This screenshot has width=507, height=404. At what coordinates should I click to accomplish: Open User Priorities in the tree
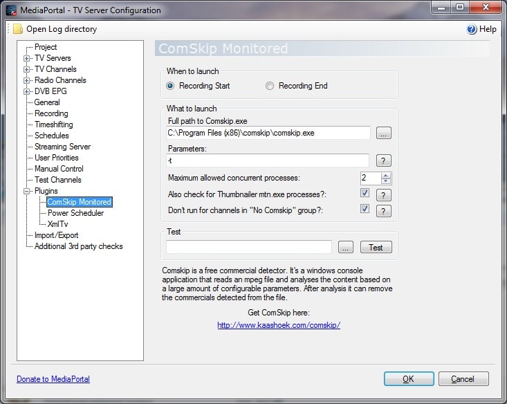57,158
